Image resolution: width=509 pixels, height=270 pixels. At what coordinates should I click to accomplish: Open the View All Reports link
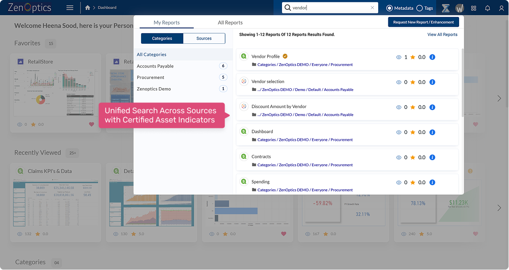(442, 35)
